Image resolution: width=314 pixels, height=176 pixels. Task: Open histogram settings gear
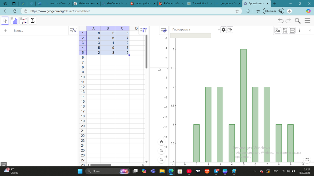[224, 30]
